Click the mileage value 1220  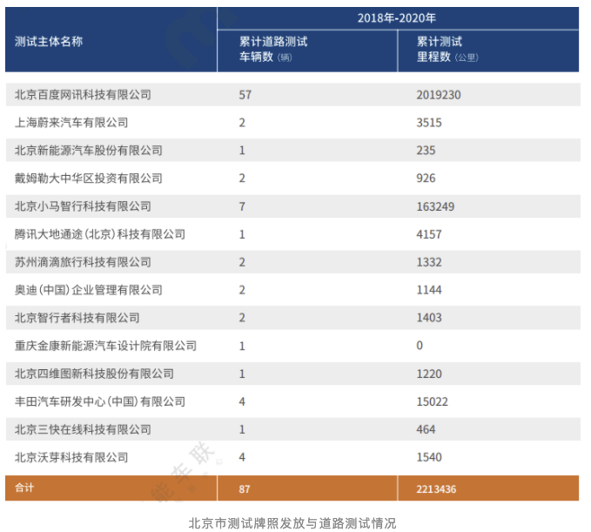point(429,374)
